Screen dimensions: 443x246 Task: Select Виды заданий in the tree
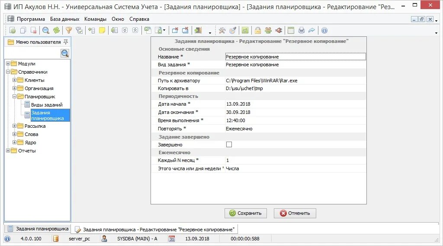pyautogui.click(x=47, y=105)
